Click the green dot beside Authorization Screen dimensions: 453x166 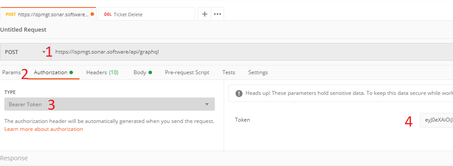[71, 72]
